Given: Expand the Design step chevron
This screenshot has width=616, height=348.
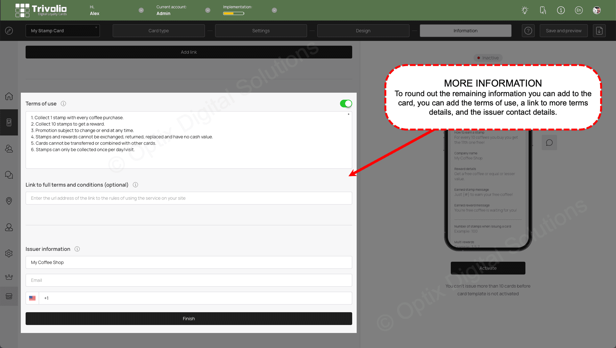Looking at the screenshot, I should click(414, 31).
